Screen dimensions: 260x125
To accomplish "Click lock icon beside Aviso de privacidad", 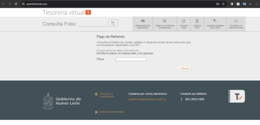I will 96,112.
